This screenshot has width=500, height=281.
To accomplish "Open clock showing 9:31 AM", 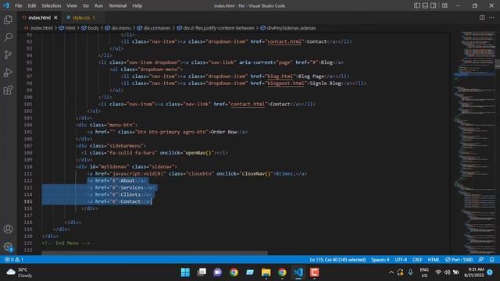I will 474,272.
